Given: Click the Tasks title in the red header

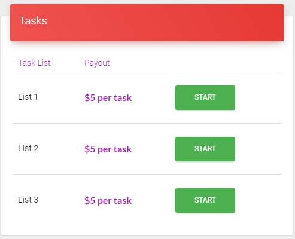Looking at the screenshot, I should [33, 21].
